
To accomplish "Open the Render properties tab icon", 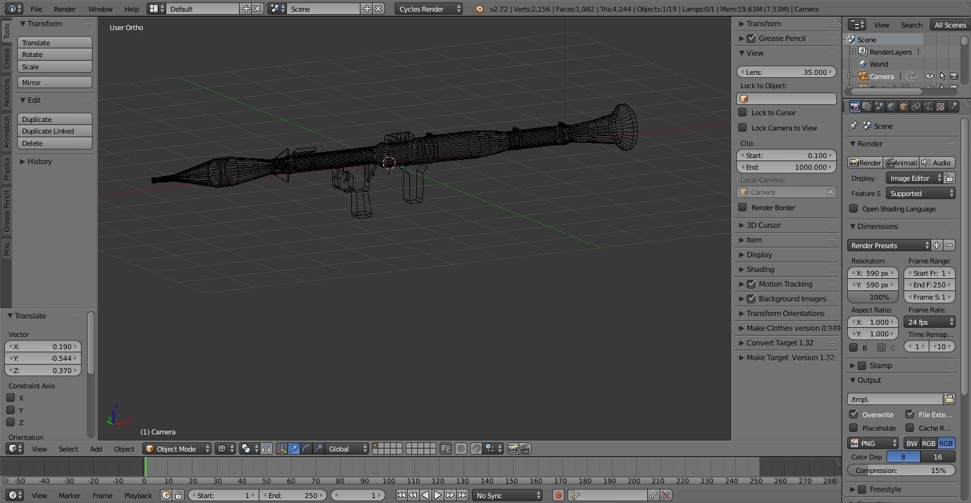I will (855, 107).
